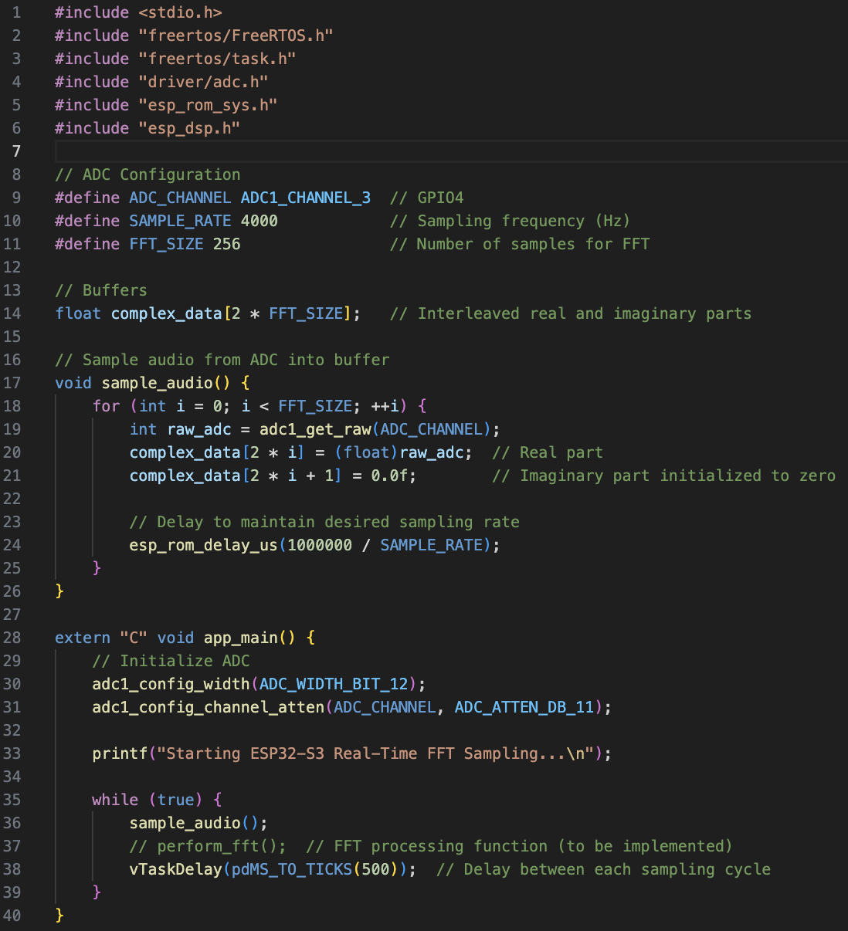Click line number 7 in the gutter
Image resolution: width=848 pixels, height=931 pixels.
point(16,151)
